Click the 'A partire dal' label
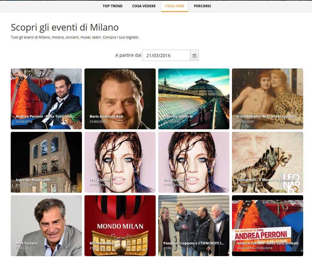Screen dimensions: 312x258 click(128, 56)
